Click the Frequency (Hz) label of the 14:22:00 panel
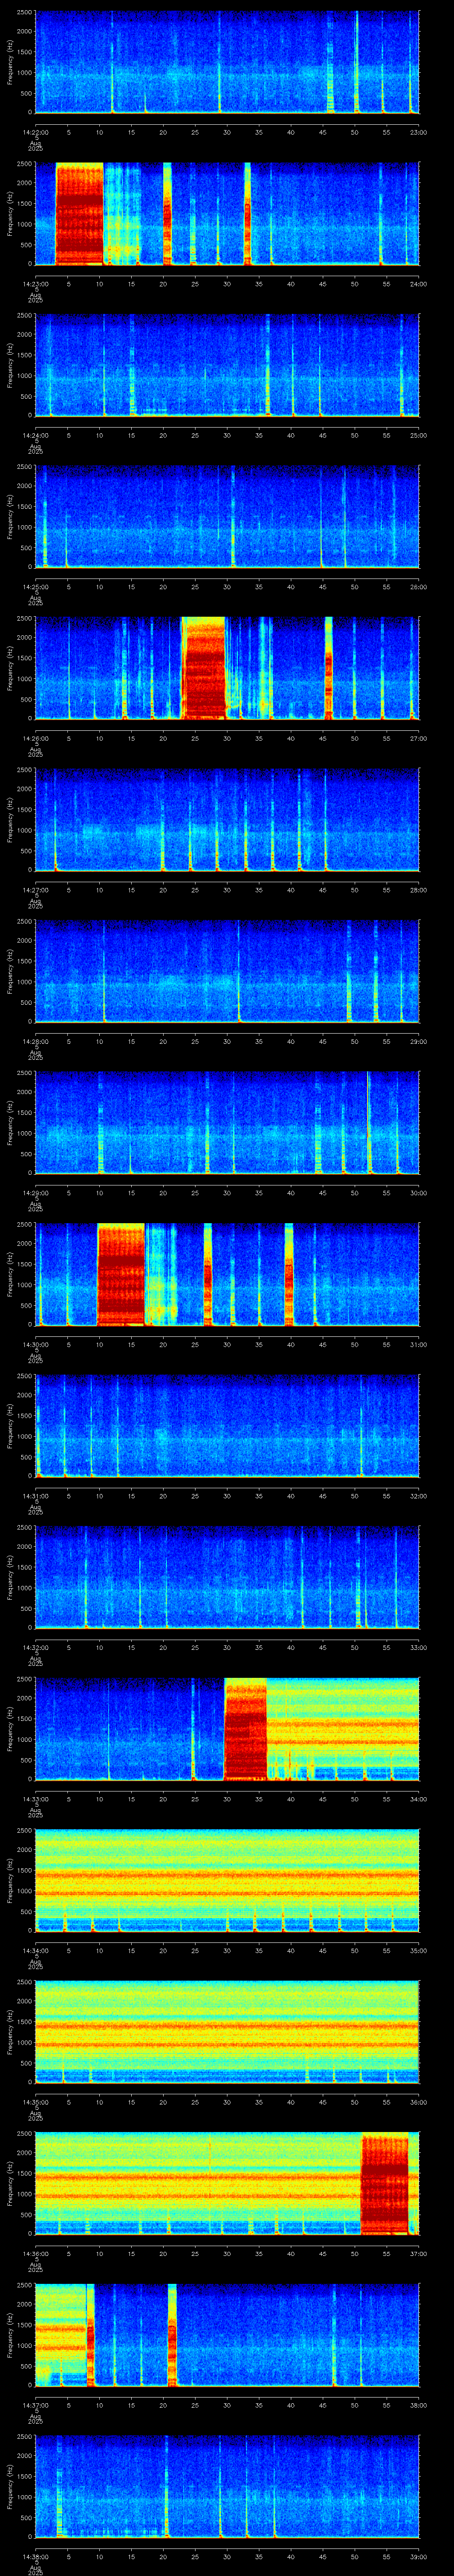Screen dimensions: 454x2576 pos(10,62)
